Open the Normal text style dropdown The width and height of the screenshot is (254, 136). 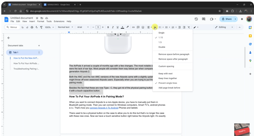(x=66, y=27)
